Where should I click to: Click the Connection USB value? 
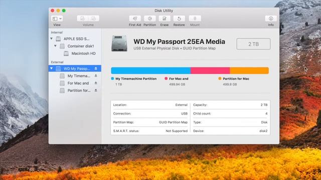pyautogui.click(x=184, y=113)
